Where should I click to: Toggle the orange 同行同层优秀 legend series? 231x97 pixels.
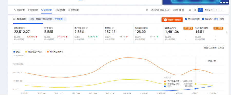(x=54, y=52)
